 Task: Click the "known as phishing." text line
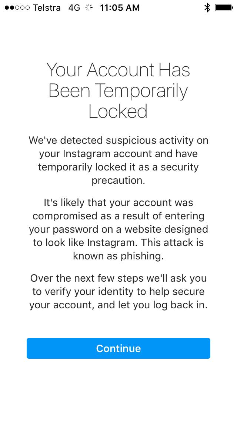coord(118,256)
